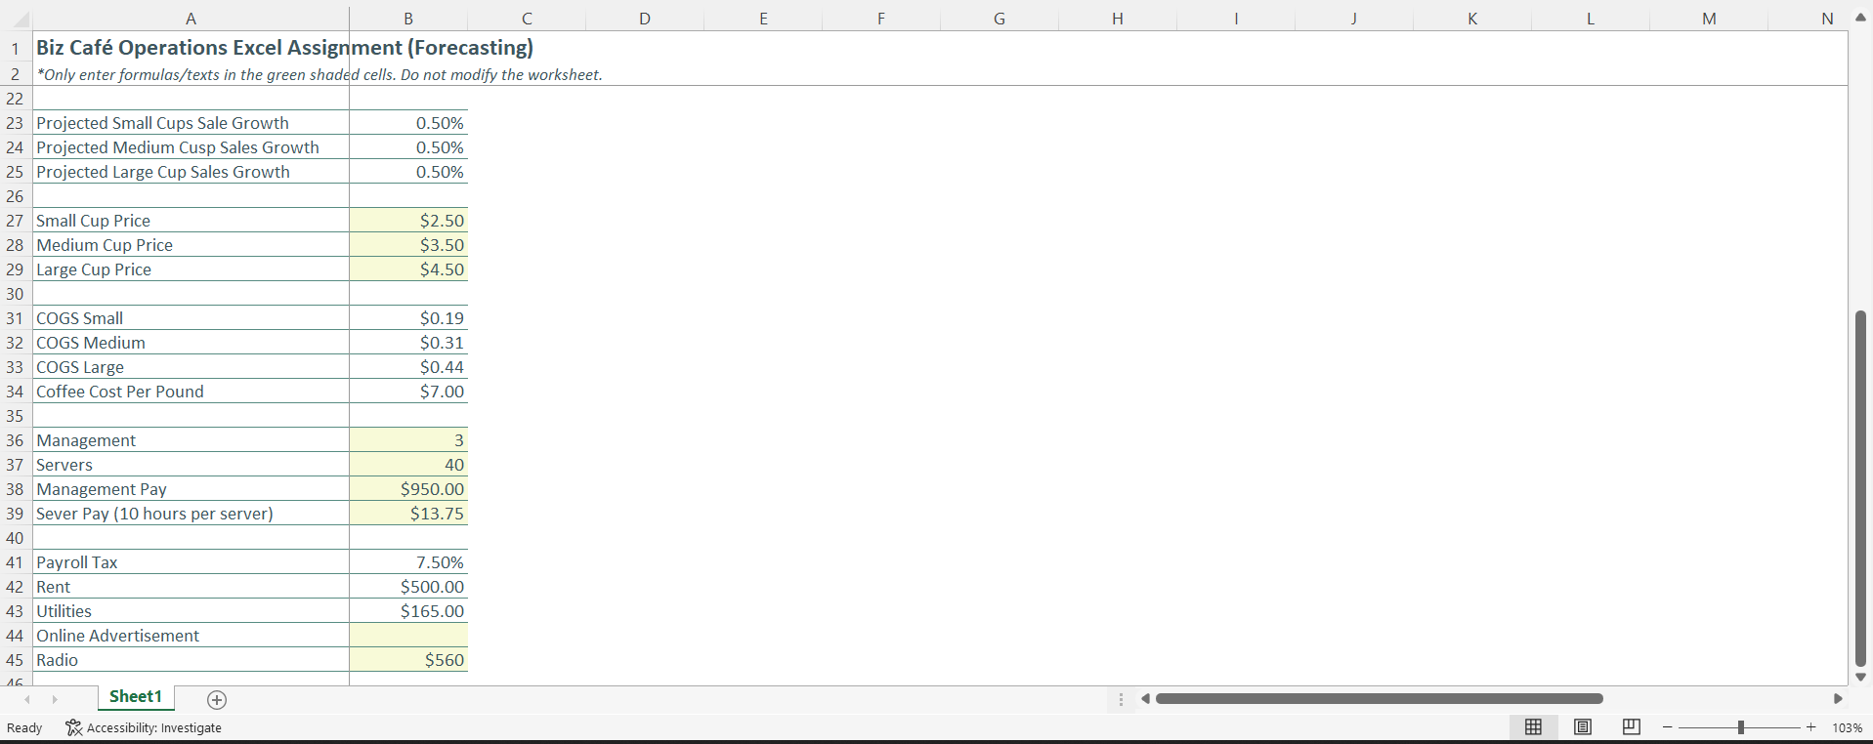The image size is (1873, 744).
Task: Click the zoom out minus icon
Action: point(1668,727)
